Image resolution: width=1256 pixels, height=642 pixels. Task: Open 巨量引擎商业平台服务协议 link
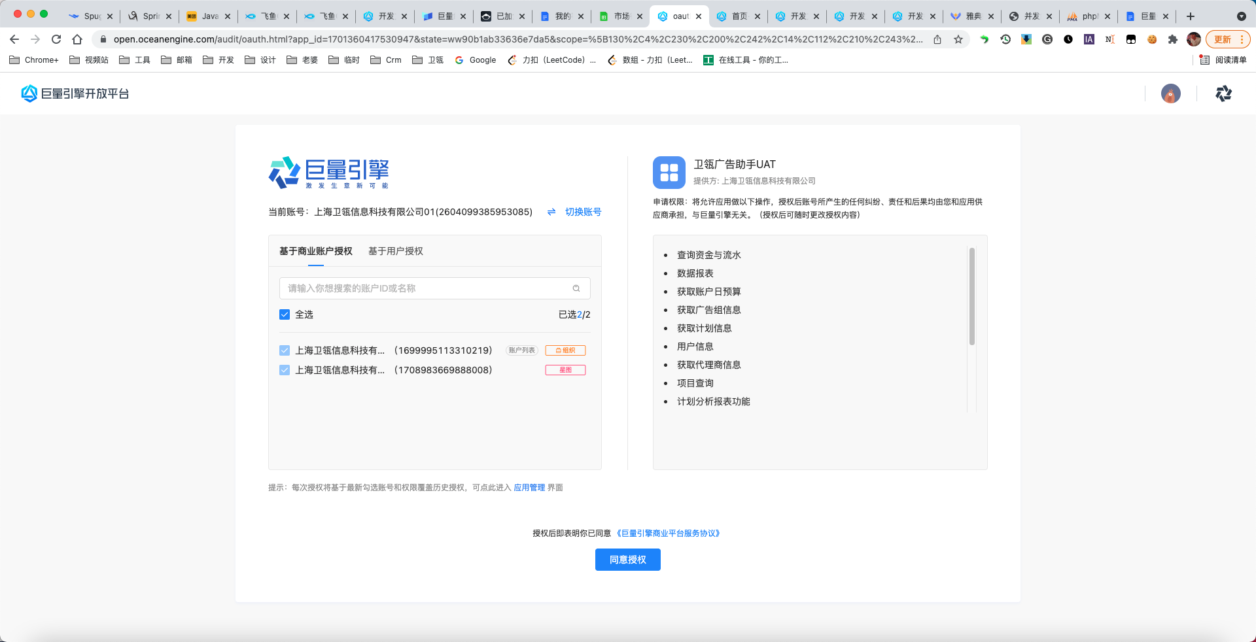(668, 533)
